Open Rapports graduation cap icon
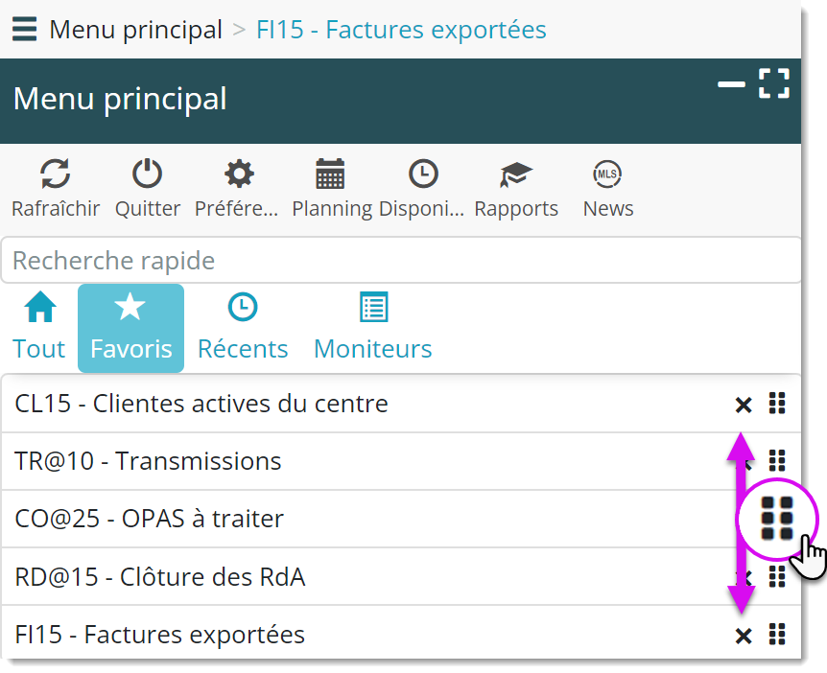Image resolution: width=827 pixels, height=673 pixels. coord(516,174)
